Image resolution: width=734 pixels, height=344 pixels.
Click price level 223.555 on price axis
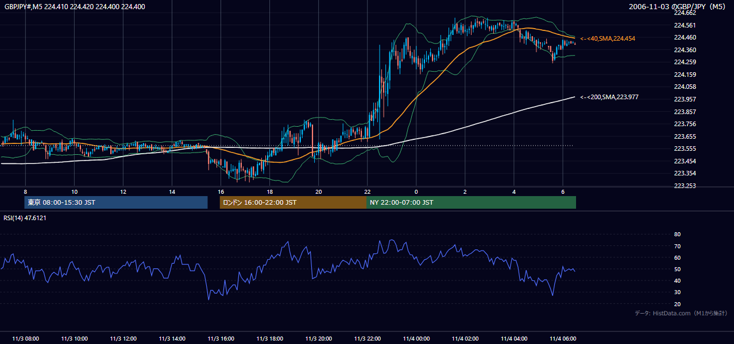(x=685, y=148)
